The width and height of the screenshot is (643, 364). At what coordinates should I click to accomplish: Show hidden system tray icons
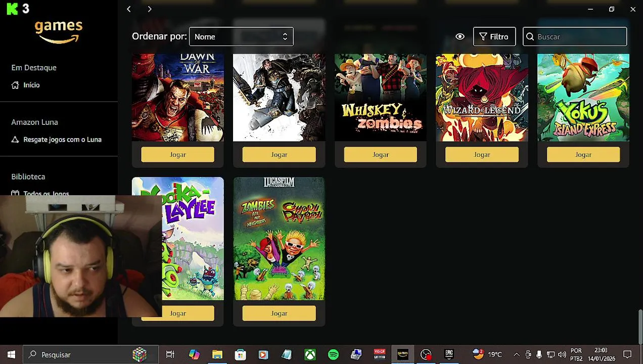(516, 354)
